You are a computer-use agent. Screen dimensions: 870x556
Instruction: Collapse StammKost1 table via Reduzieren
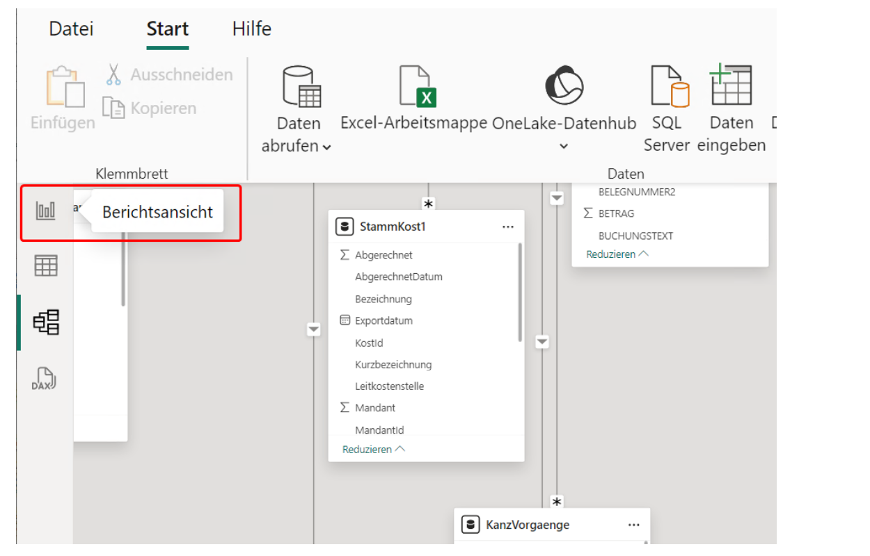click(x=373, y=450)
